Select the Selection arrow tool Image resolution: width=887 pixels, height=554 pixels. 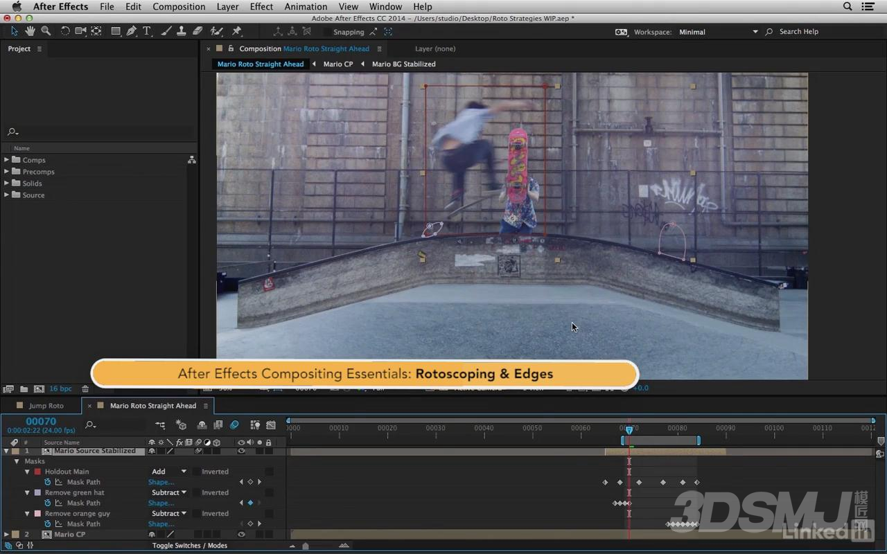tap(14, 31)
